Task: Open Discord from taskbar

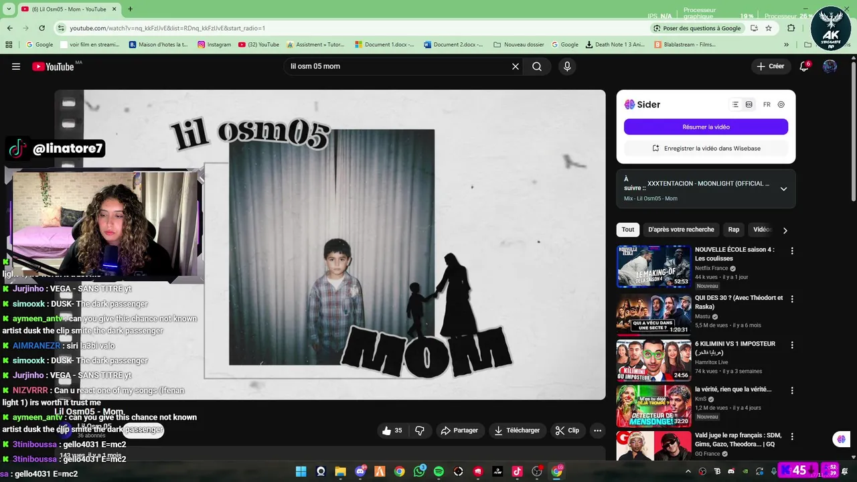Action: click(x=360, y=471)
